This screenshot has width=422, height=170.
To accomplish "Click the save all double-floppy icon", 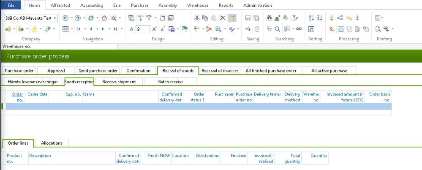I will pyautogui.click(x=256, y=18).
